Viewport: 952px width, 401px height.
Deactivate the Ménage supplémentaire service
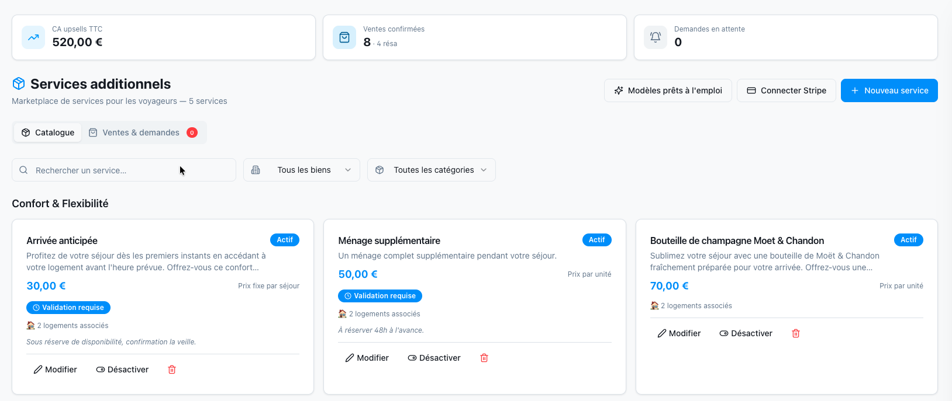pyautogui.click(x=434, y=358)
